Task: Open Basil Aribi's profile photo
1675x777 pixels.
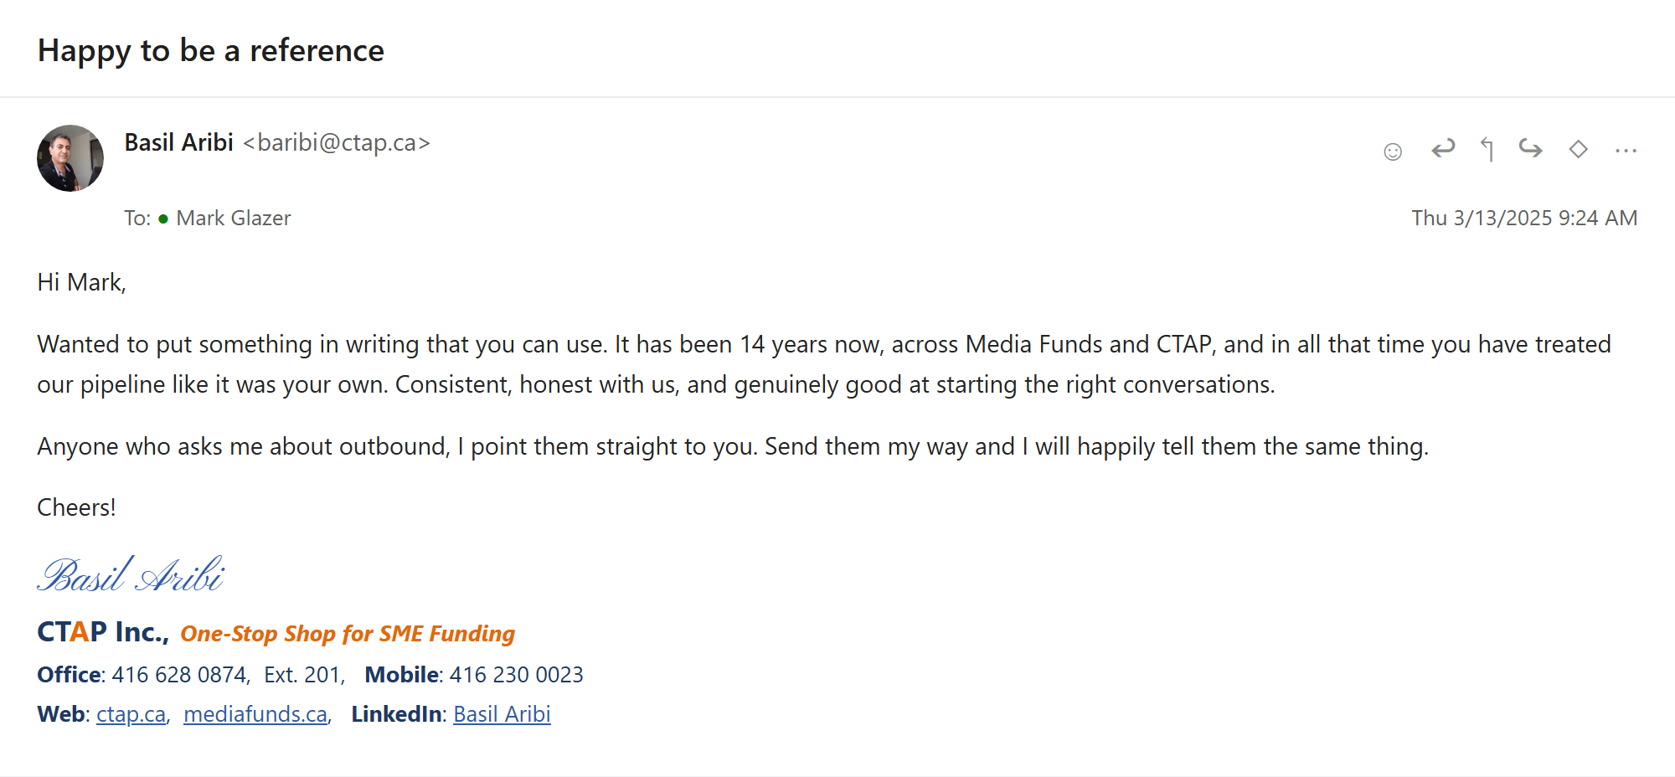Action: click(70, 158)
